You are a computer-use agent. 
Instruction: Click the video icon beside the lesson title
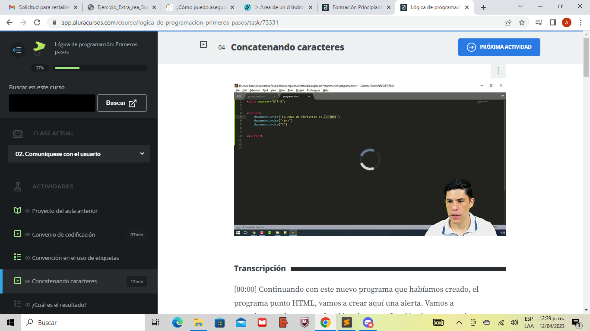coord(203,44)
